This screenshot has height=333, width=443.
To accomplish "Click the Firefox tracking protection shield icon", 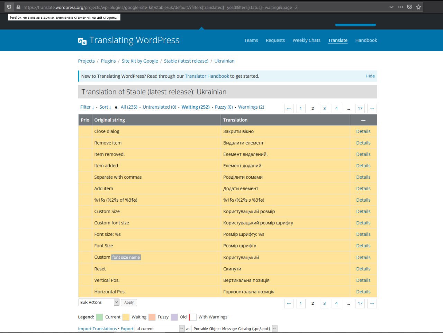I will click(x=9, y=7).
